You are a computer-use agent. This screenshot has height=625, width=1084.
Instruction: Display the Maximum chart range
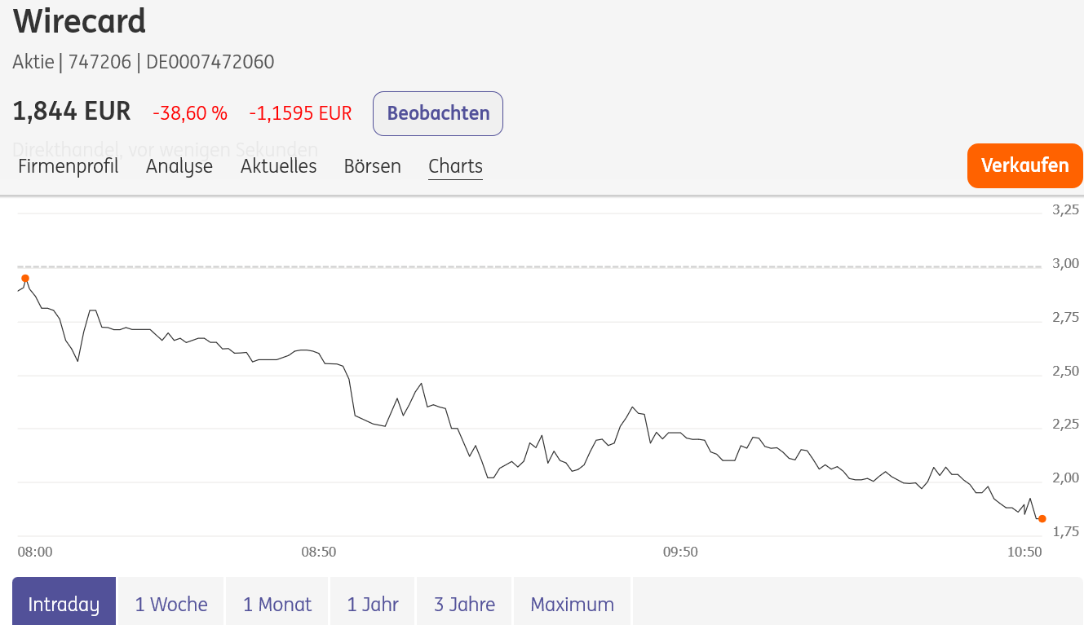coord(573,602)
